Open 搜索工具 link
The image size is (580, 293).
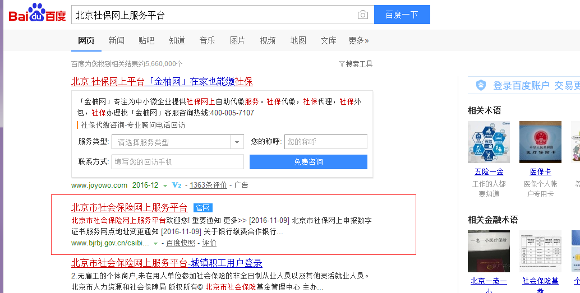[359, 64]
